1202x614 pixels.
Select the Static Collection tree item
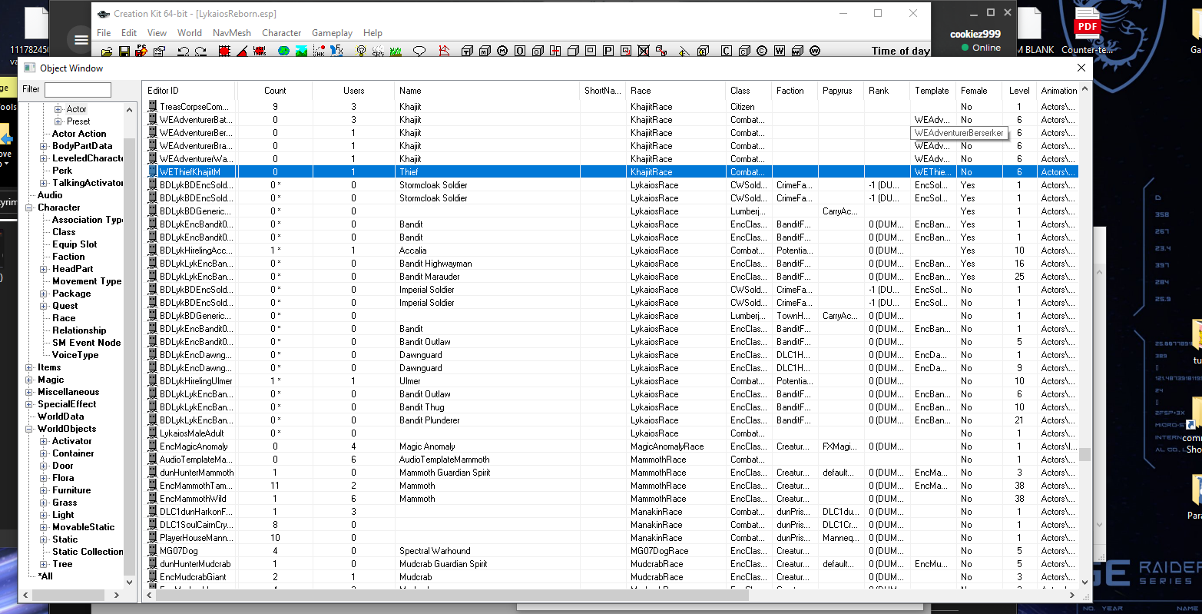[x=88, y=552]
